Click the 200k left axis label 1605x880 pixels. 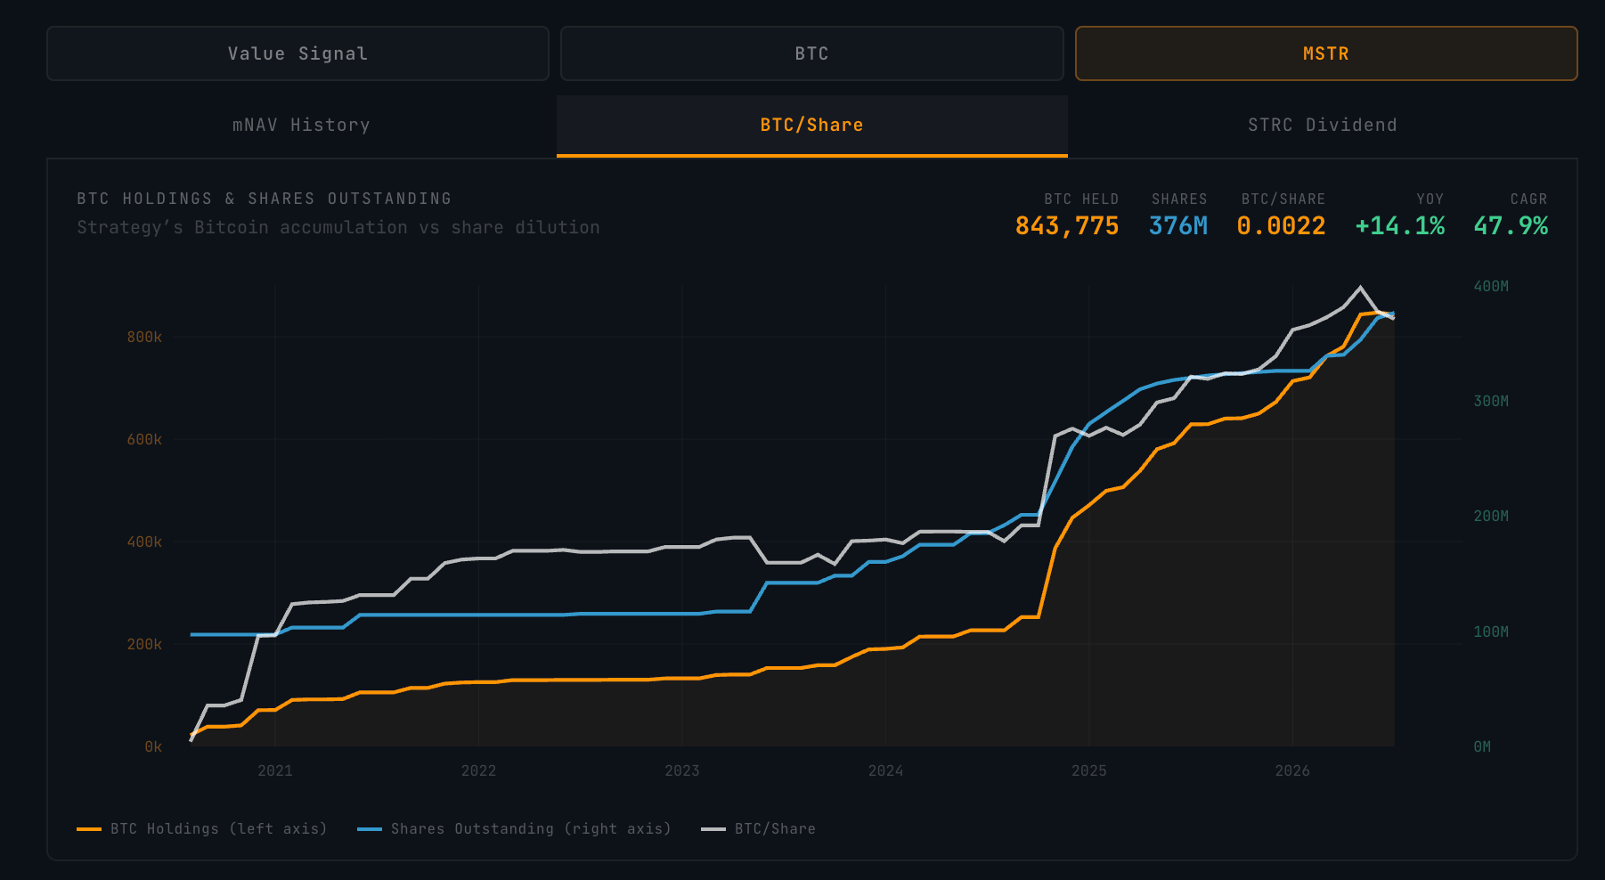tap(144, 644)
